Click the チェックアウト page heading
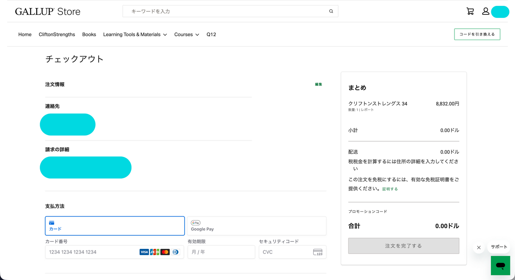This screenshot has height=280, width=515. pyautogui.click(x=75, y=59)
